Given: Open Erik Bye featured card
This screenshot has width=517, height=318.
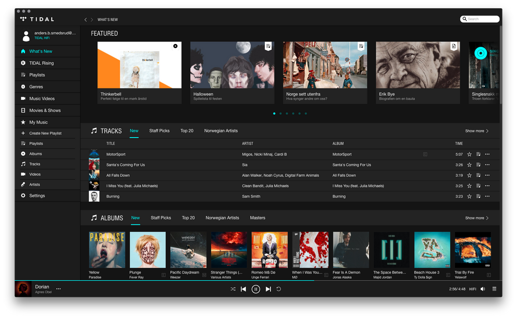Looking at the screenshot, I should [x=418, y=72].
